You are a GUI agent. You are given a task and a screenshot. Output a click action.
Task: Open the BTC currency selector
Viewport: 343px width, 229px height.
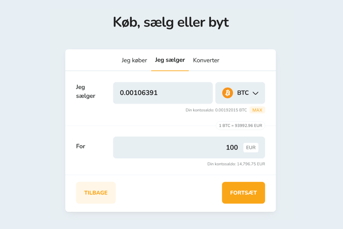240,93
